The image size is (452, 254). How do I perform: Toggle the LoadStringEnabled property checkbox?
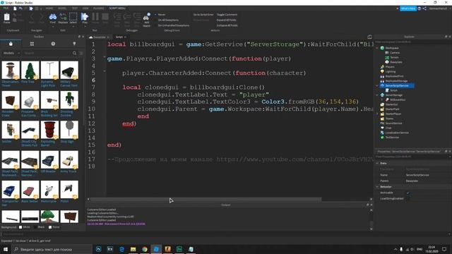pos(408,198)
